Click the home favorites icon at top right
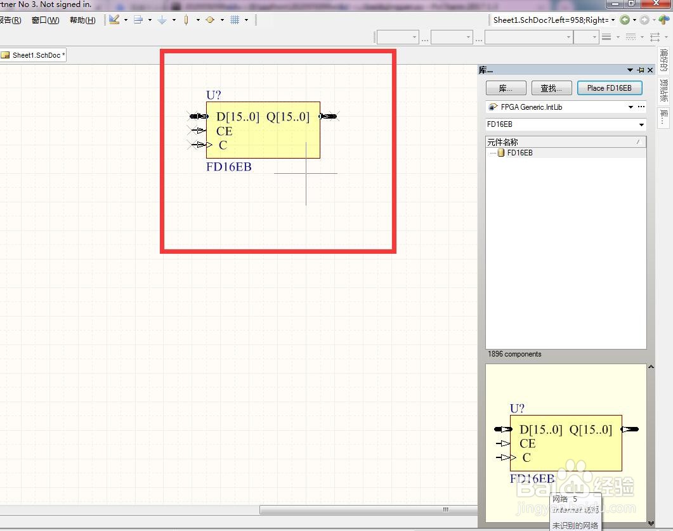This screenshot has width=673, height=531. (663, 20)
